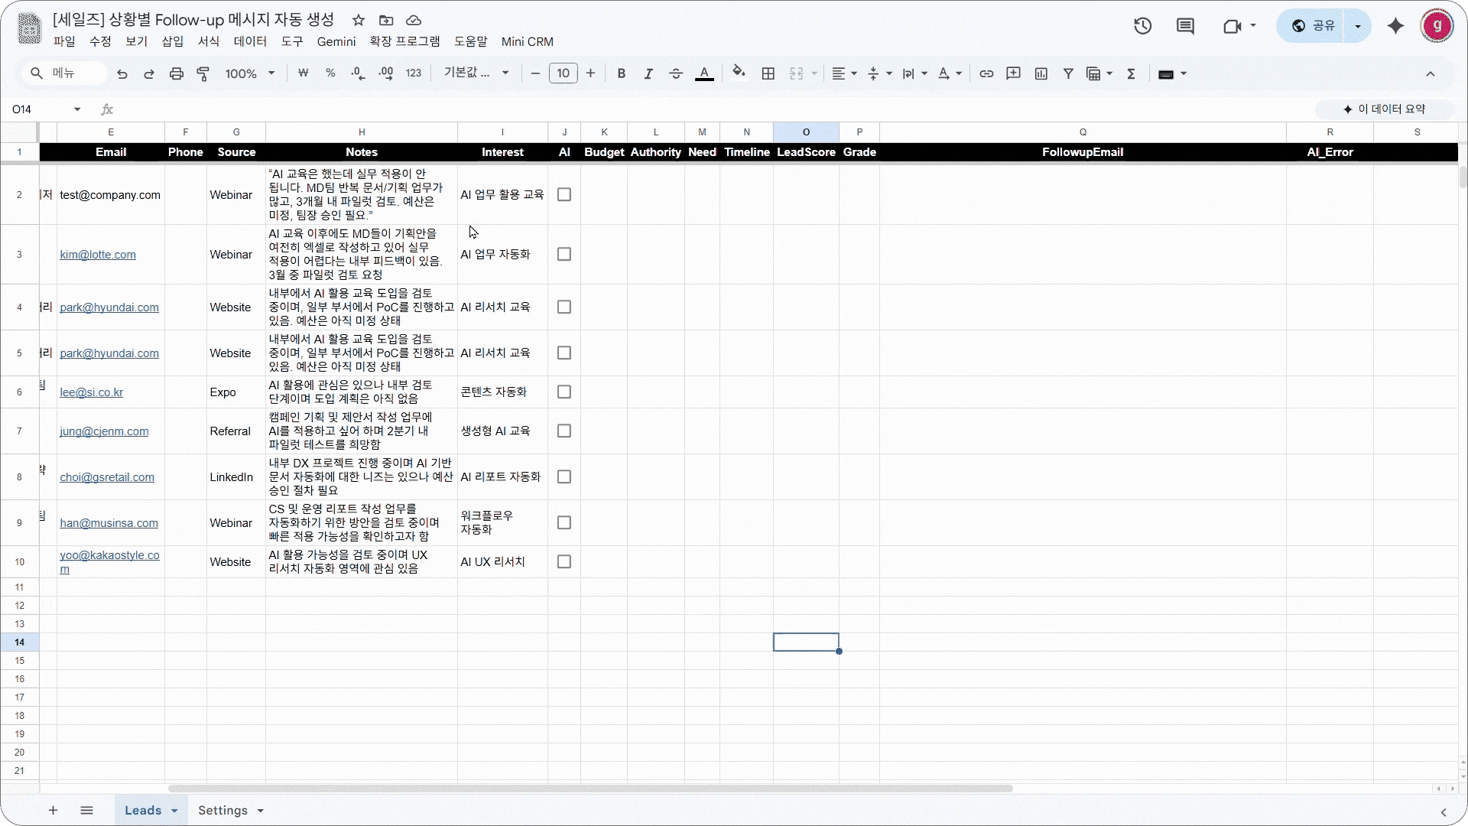Toggle the AI checkbox for kim@lotte.com row
The width and height of the screenshot is (1468, 826).
[x=564, y=254]
